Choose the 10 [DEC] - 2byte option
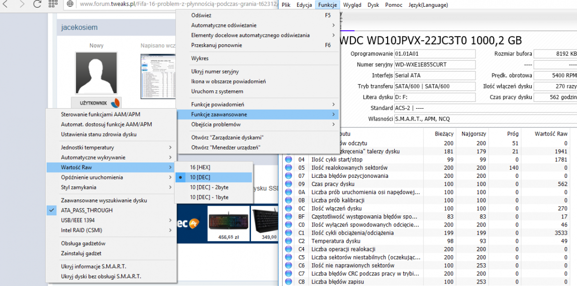Screen dimensions: 577x286 [x=209, y=187]
